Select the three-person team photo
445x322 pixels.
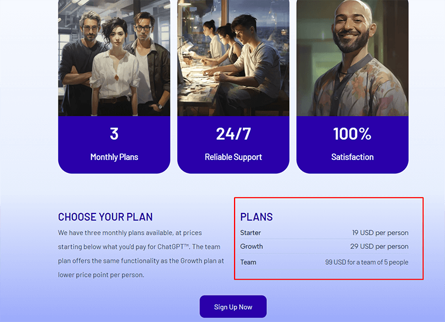click(114, 58)
